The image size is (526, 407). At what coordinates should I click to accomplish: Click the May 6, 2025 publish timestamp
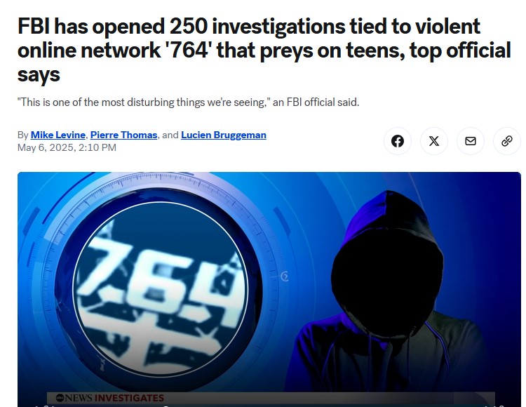tap(67, 147)
